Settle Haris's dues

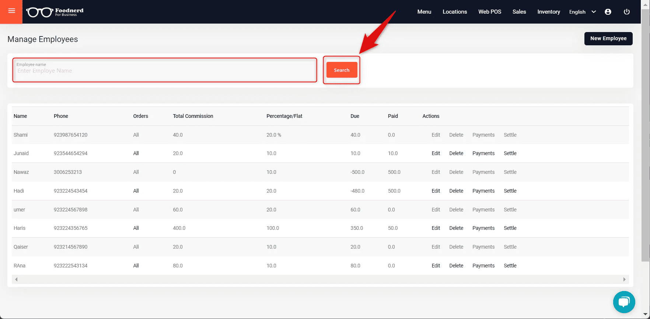(510, 228)
